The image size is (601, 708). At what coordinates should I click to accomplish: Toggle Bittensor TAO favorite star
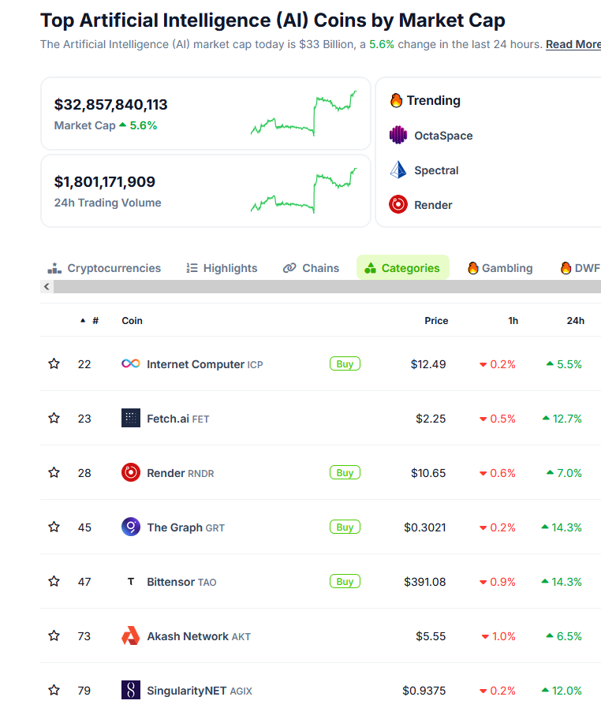(x=54, y=581)
